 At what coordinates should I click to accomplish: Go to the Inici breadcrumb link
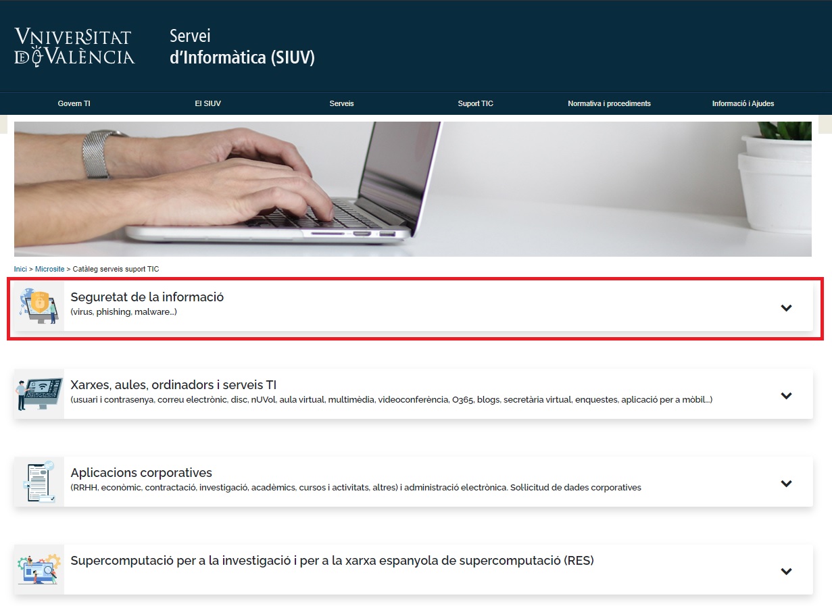20,269
